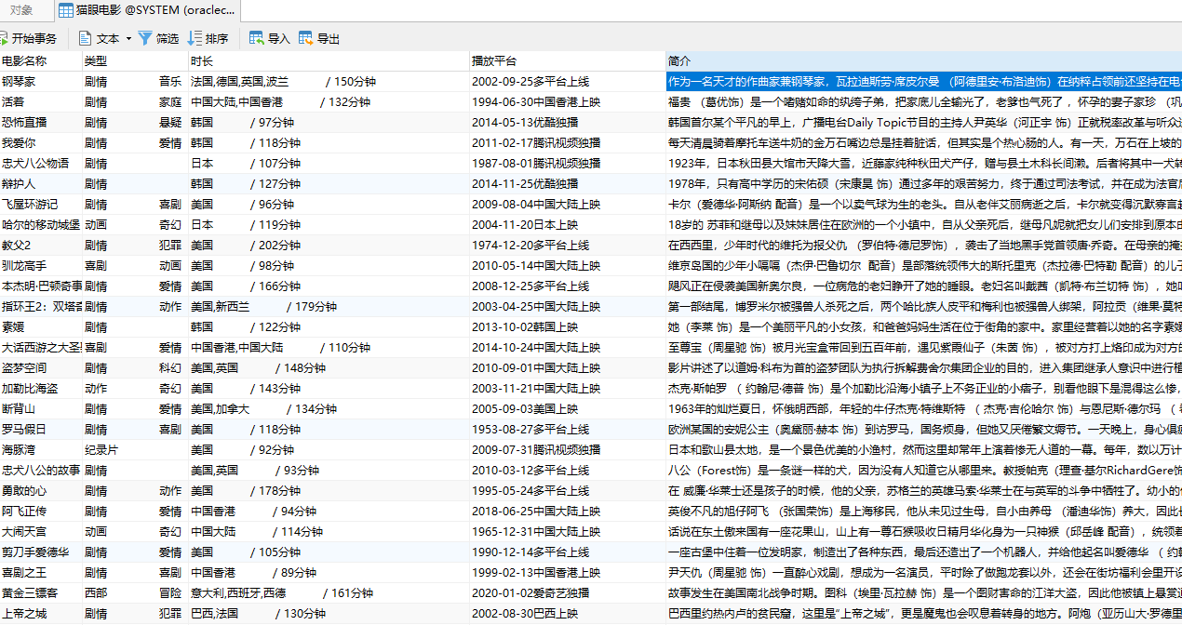This screenshot has width=1182, height=625.
Task: Click the 类型 column header
Action: point(96,60)
